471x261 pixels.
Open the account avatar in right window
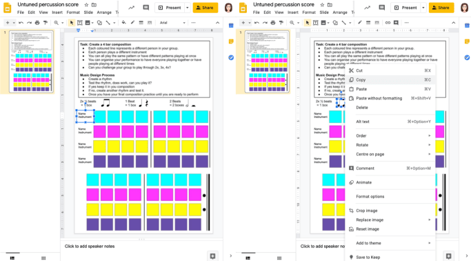point(464,8)
